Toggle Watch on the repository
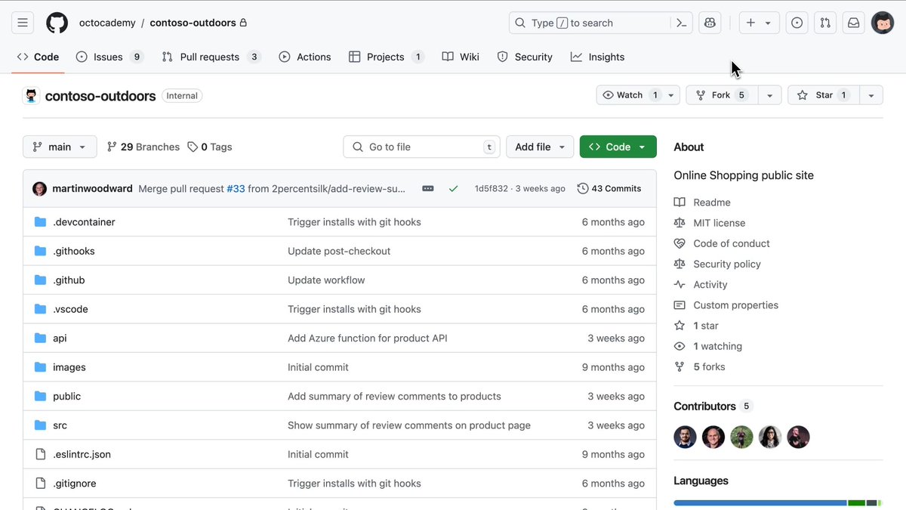 [x=630, y=95]
